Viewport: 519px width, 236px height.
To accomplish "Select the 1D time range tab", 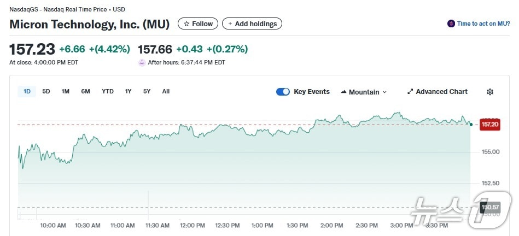I will [27, 91].
